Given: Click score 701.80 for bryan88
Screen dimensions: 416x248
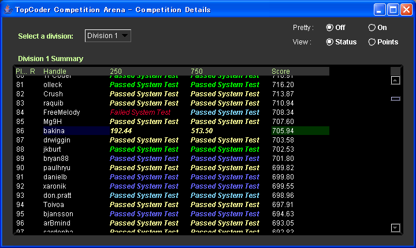Looking at the screenshot, I should [x=283, y=159].
